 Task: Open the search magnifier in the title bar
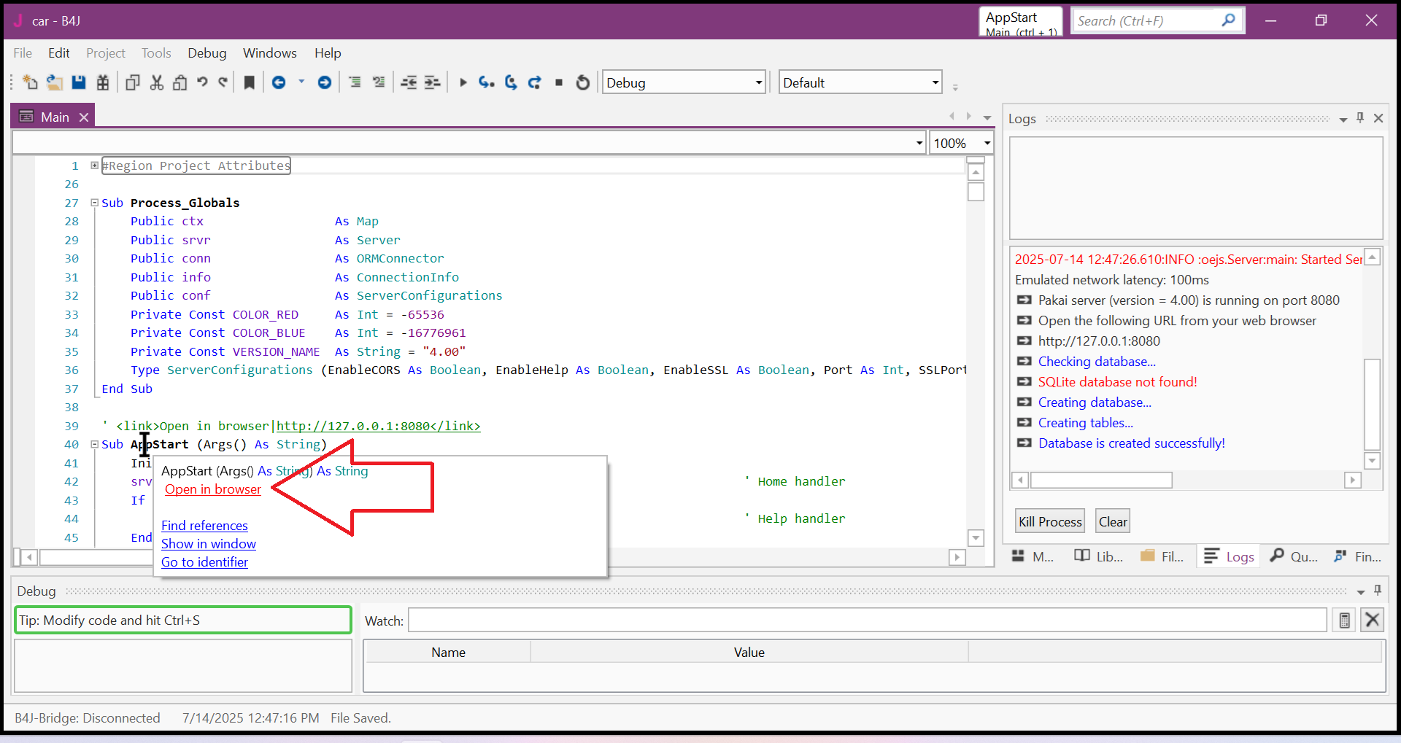point(1228,20)
